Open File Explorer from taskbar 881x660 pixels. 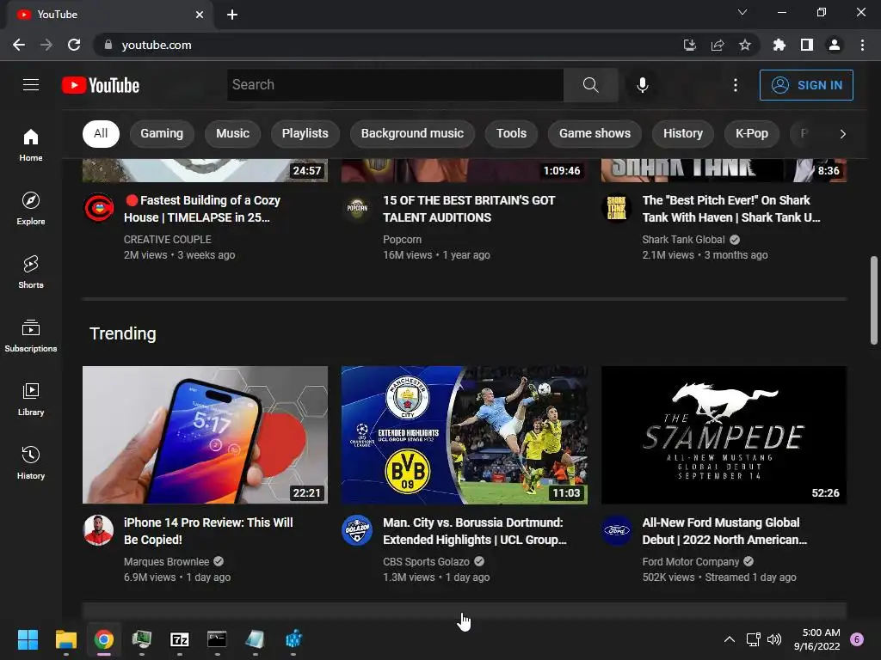65,639
